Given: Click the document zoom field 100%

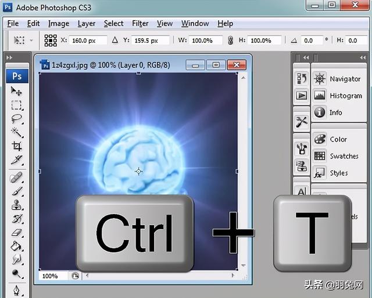Looking at the screenshot, I should pyautogui.click(x=53, y=276).
